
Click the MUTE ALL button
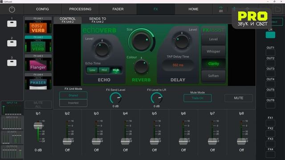click(38, 104)
